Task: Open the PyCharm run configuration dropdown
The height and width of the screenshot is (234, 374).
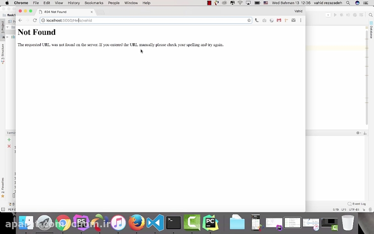Action: (328, 15)
